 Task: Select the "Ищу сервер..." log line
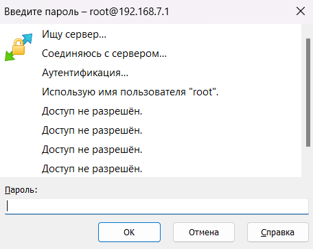74,34
